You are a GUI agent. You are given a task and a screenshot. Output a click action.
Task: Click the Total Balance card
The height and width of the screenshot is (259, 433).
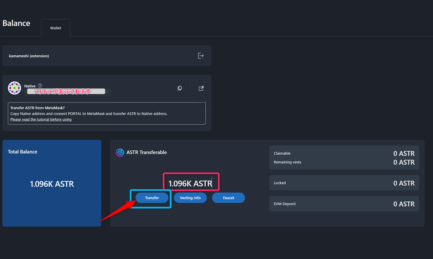tap(52, 183)
